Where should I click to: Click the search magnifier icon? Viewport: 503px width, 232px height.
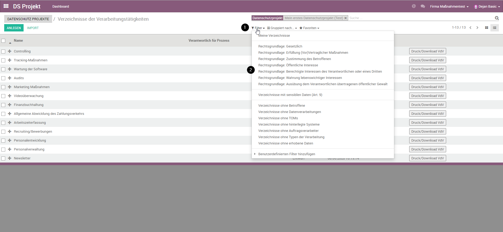(496, 18)
